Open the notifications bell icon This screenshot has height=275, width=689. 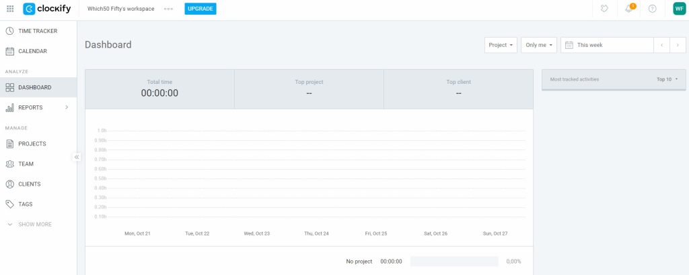pyautogui.click(x=630, y=9)
